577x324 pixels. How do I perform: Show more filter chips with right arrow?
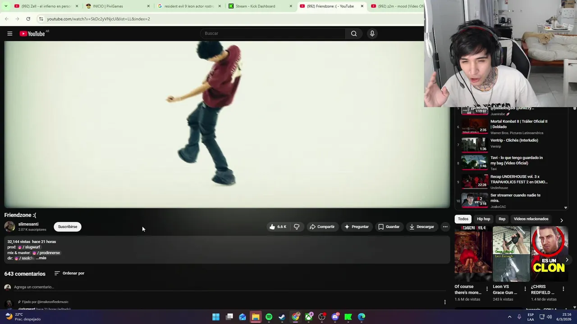(x=561, y=220)
